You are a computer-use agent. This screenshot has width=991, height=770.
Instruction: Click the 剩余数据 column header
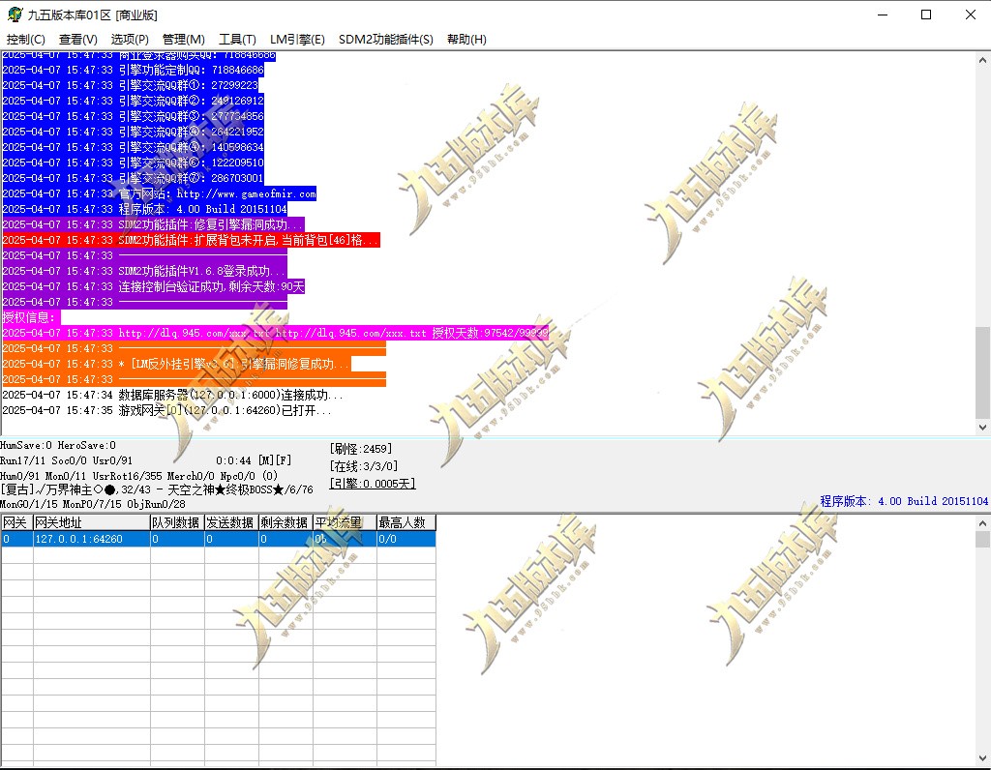point(285,522)
